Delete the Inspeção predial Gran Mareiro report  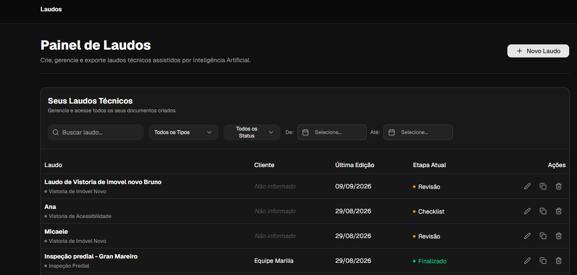[559, 261]
